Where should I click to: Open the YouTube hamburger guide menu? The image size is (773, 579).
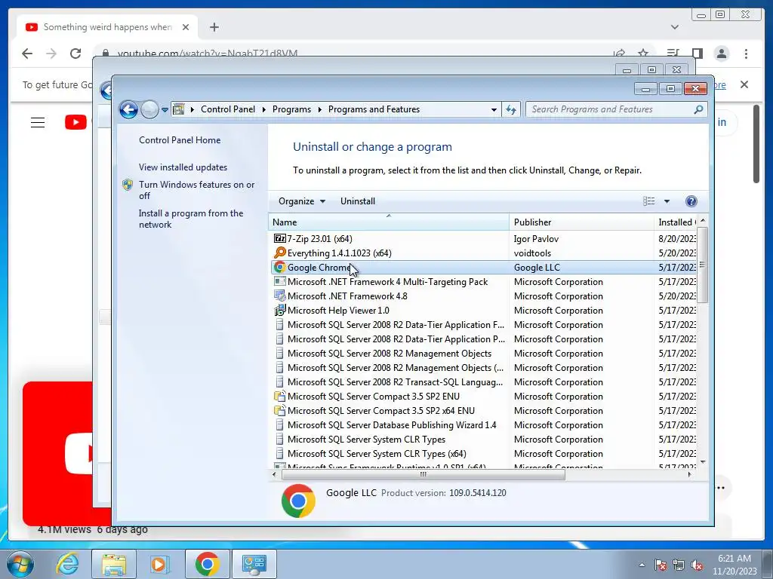coord(38,122)
